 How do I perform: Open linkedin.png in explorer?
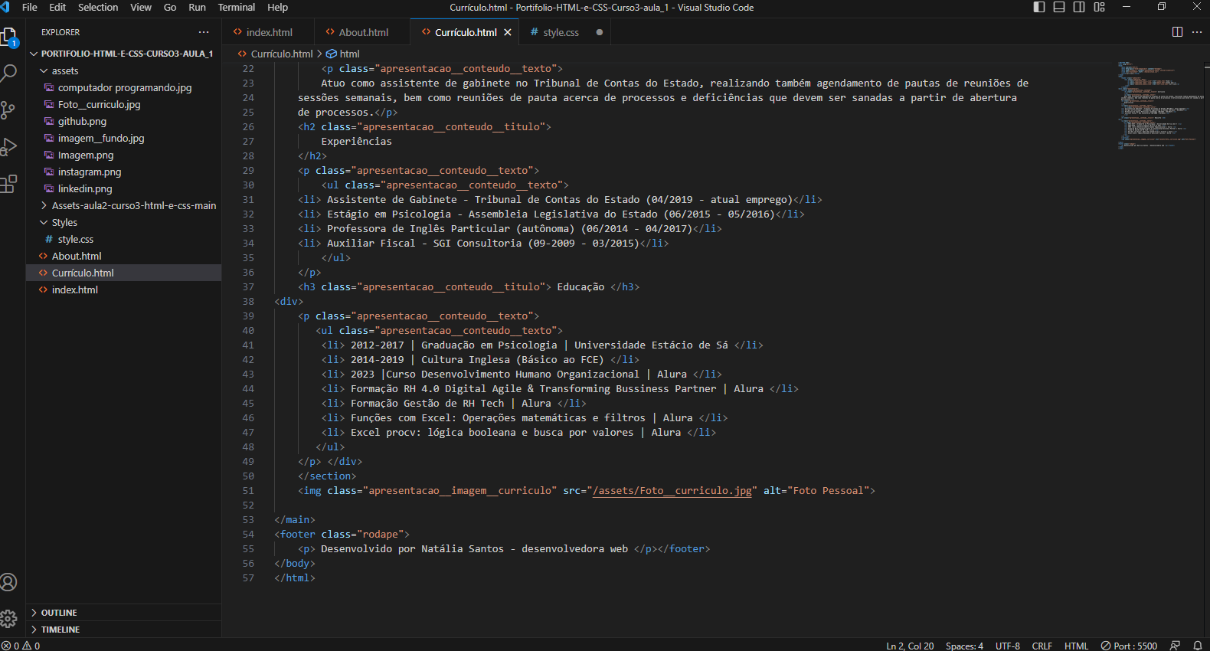pos(123,188)
